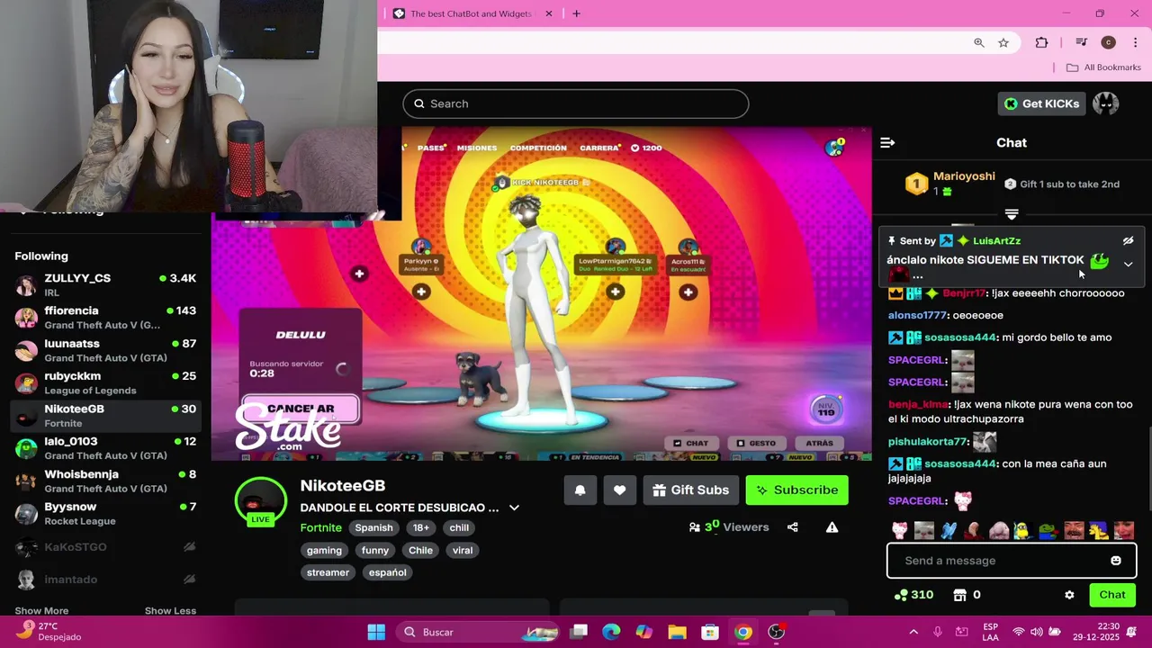
Task: Open the rubyckkm channel in Following
Action: point(105,382)
